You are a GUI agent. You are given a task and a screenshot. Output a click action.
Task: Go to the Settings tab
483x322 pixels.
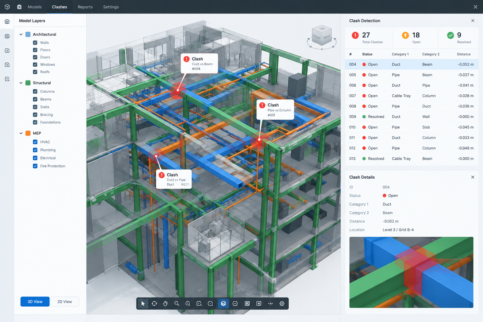111,7
